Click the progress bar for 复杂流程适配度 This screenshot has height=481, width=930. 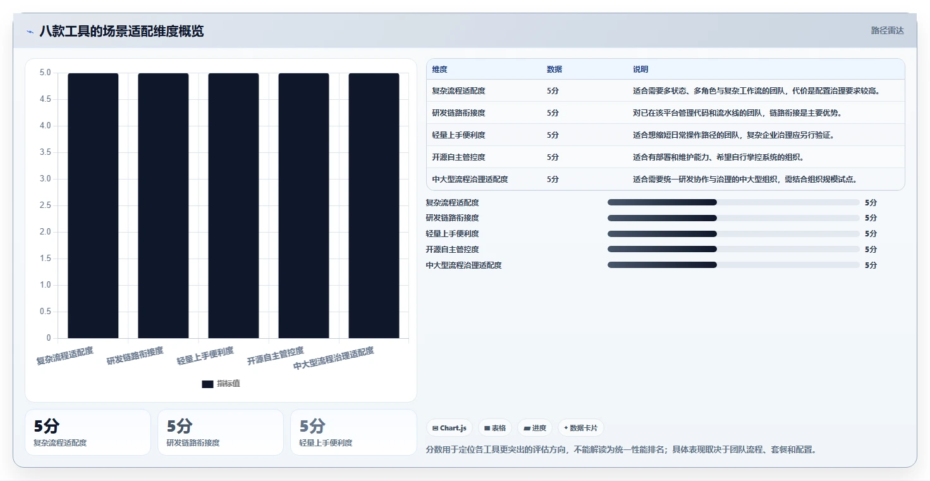pos(733,202)
